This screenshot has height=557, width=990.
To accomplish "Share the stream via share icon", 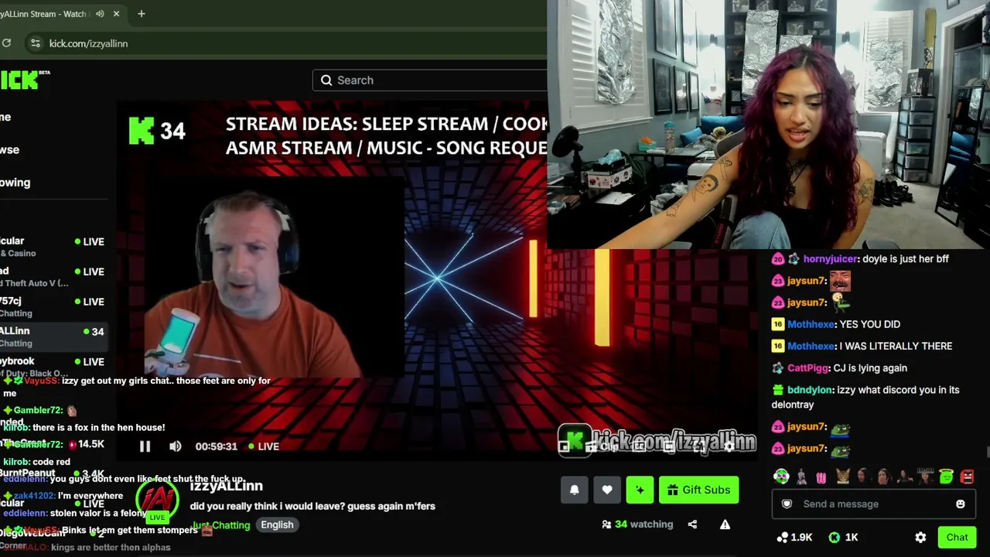I will point(692,525).
